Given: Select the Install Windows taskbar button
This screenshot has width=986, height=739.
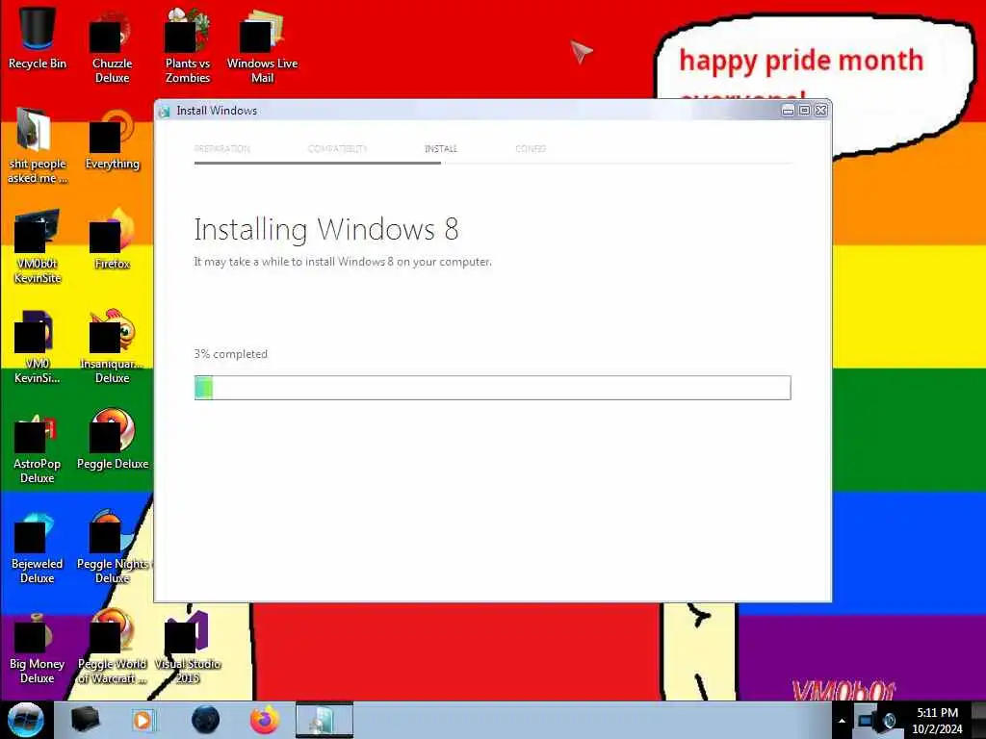Looking at the screenshot, I should pyautogui.click(x=324, y=720).
